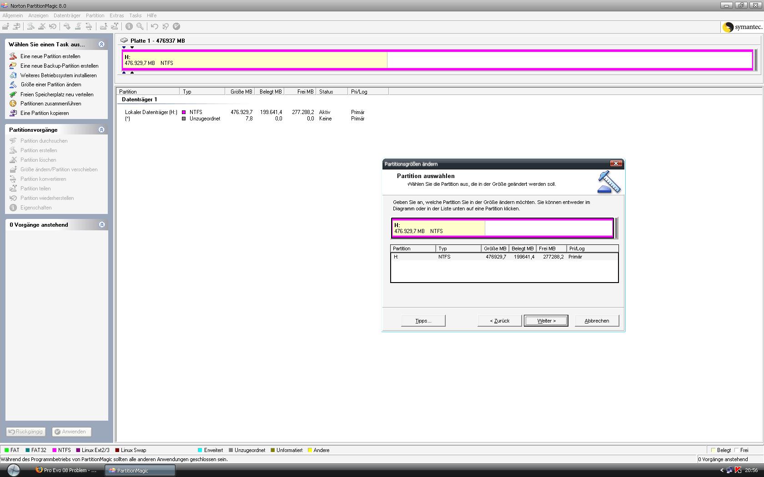Click the PartitionMagic taskbar button
The height and width of the screenshot is (477, 764).
(140, 470)
